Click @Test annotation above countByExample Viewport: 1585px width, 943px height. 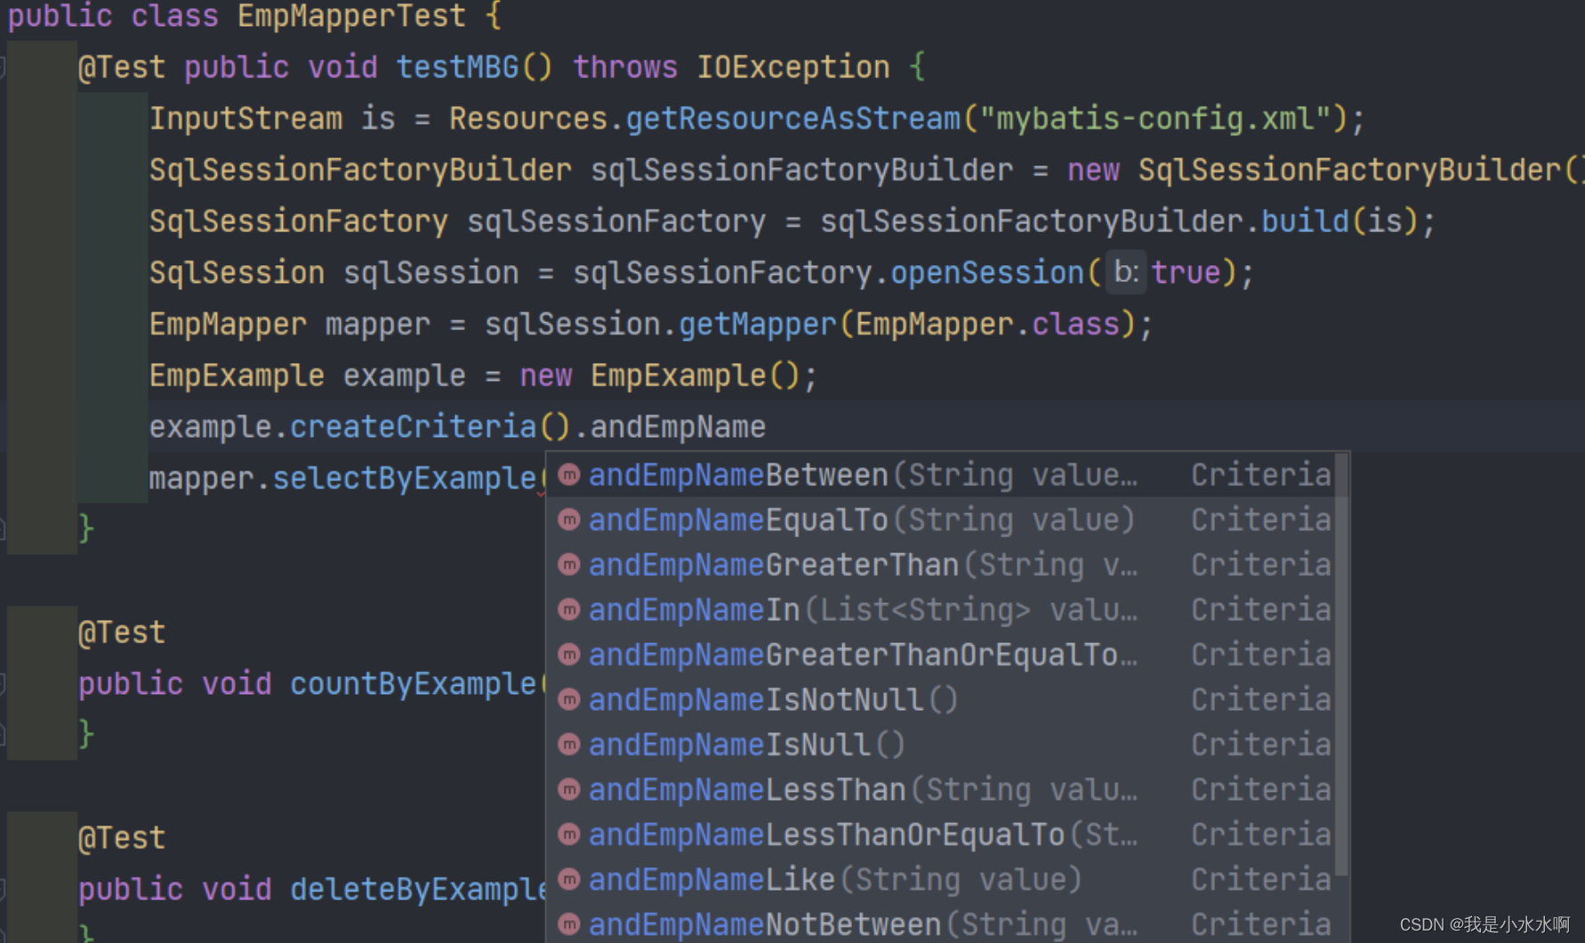(x=122, y=633)
